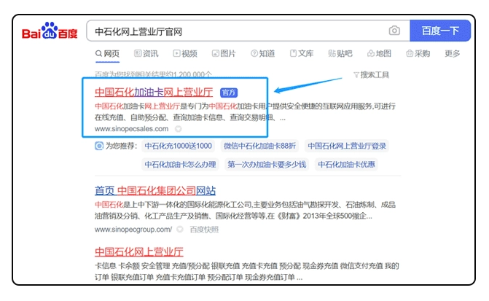Switch to the 视频 tab
489x301 pixels.
tap(185, 54)
